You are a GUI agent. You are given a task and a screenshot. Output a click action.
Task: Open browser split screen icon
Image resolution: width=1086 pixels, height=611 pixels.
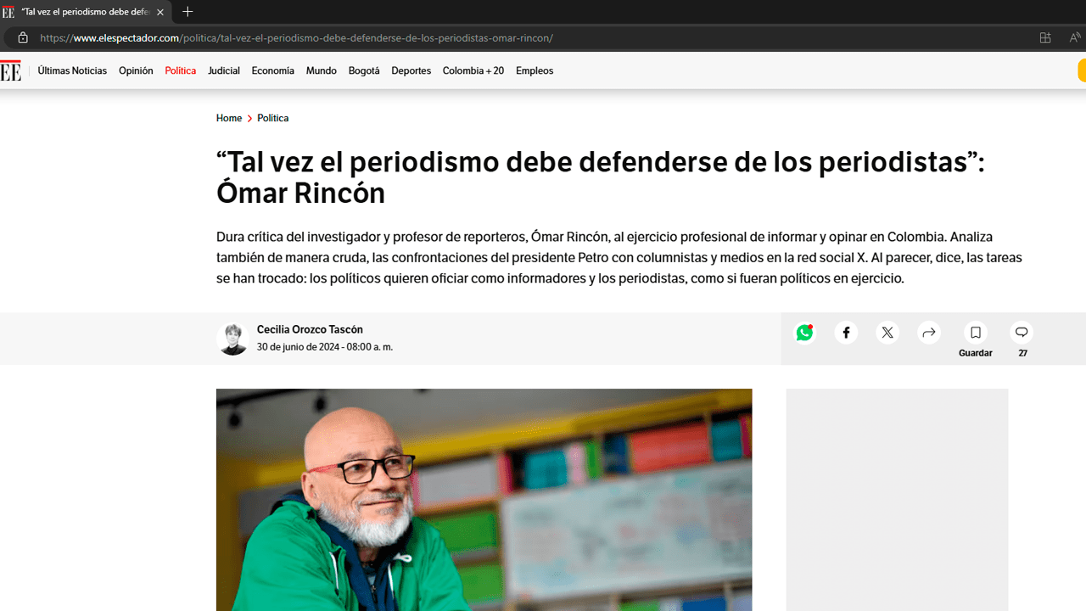pos(1045,38)
